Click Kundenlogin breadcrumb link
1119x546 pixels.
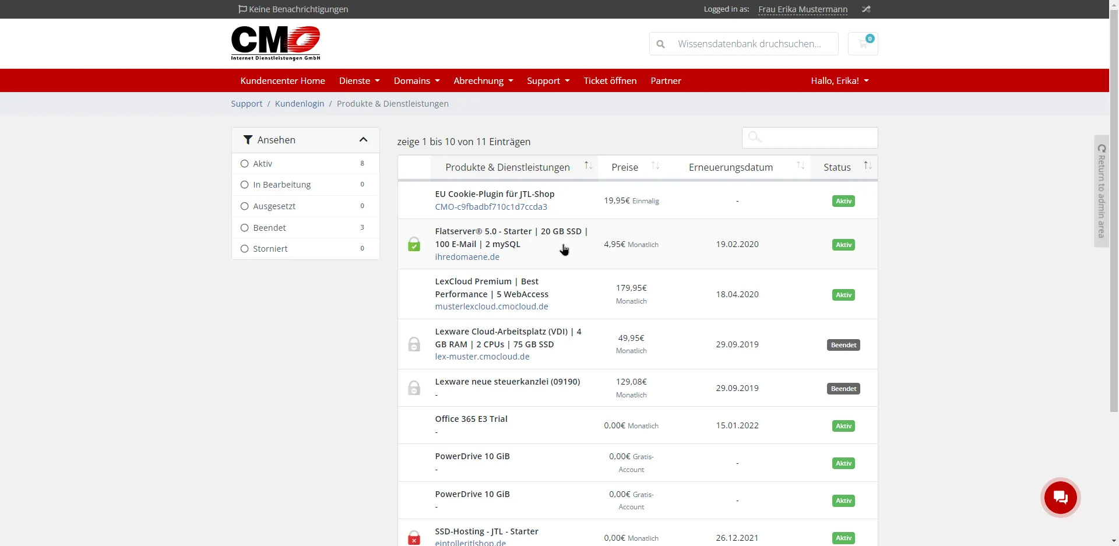(x=300, y=104)
